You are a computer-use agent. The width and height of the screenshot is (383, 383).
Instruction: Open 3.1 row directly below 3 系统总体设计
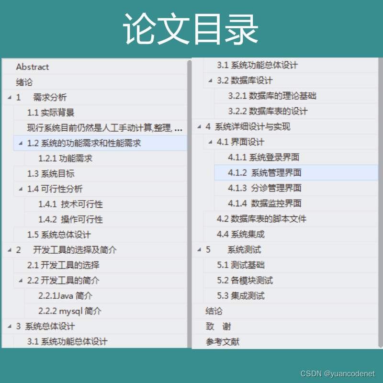(67, 341)
